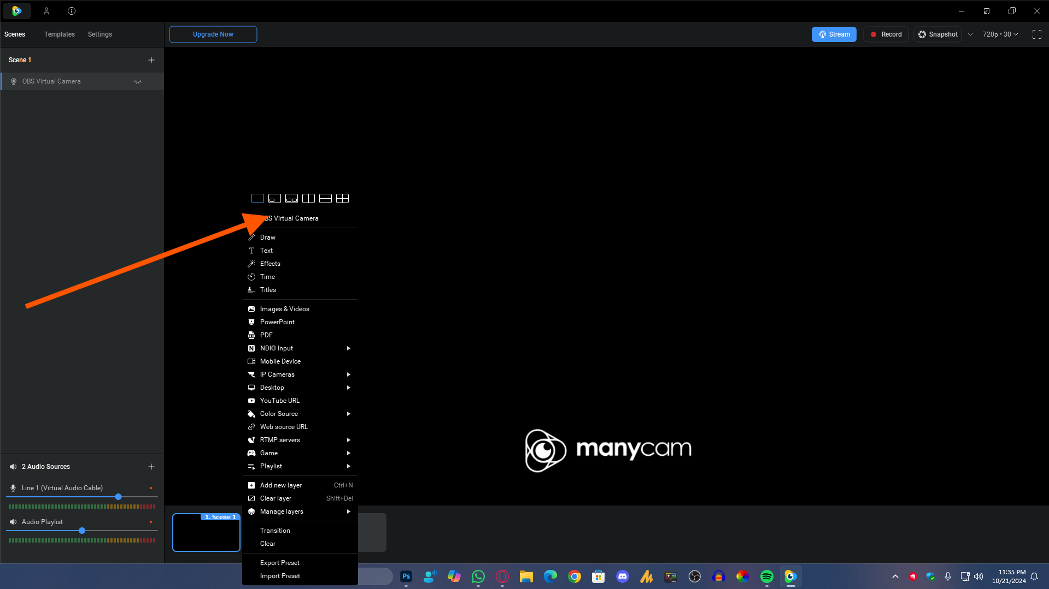Choose the top-bottom split layout icon

pyautogui.click(x=325, y=199)
